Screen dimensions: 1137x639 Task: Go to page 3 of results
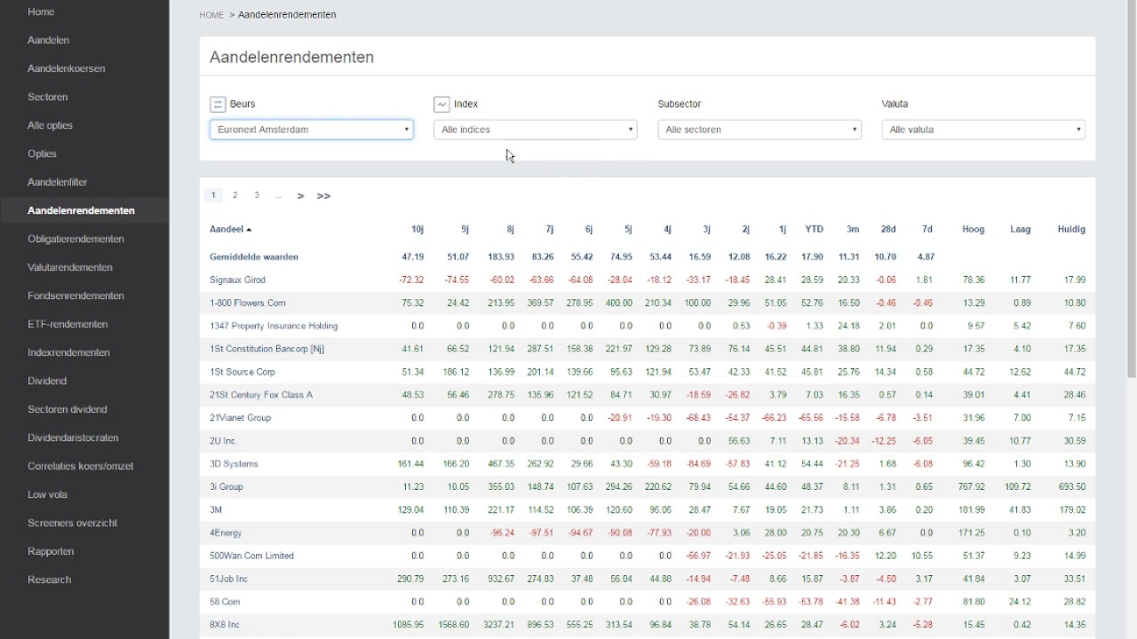coord(257,195)
